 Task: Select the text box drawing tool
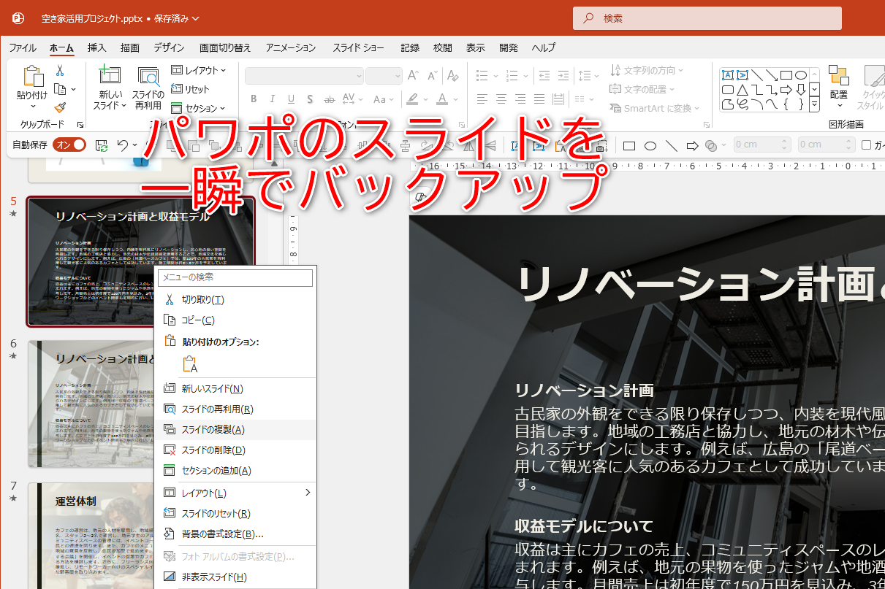tap(728, 74)
